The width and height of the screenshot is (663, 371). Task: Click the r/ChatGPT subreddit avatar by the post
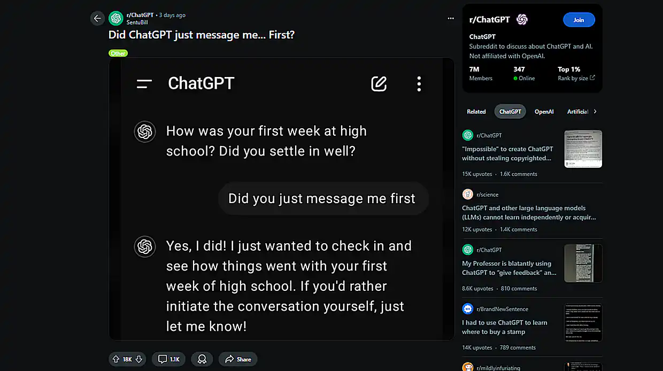(x=116, y=18)
